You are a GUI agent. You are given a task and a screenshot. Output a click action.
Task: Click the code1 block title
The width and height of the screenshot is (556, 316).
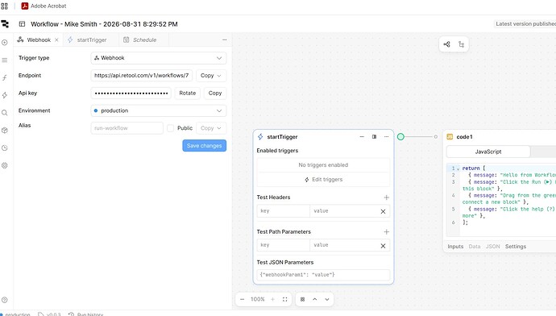pyautogui.click(x=464, y=137)
